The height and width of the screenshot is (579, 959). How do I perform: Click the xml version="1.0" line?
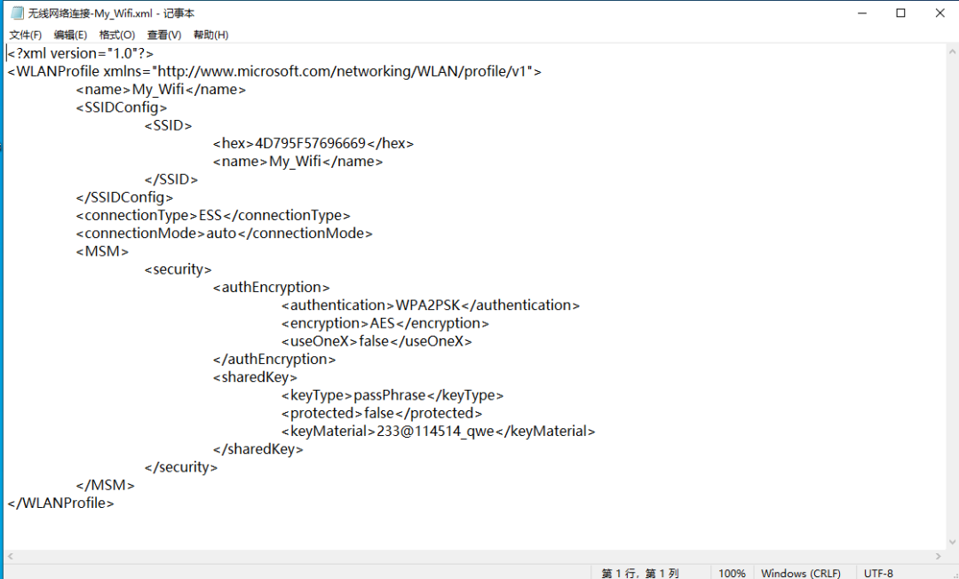point(80,54)
